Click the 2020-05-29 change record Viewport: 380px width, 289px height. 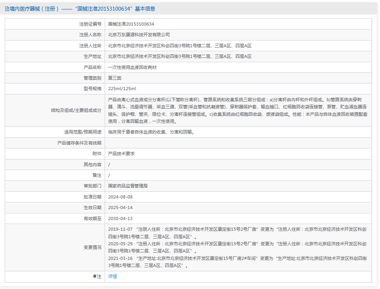(x=237, y=247)
